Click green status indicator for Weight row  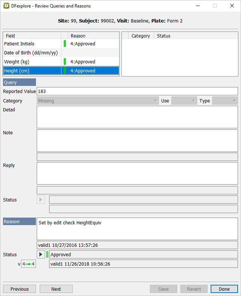coord(65,62)
